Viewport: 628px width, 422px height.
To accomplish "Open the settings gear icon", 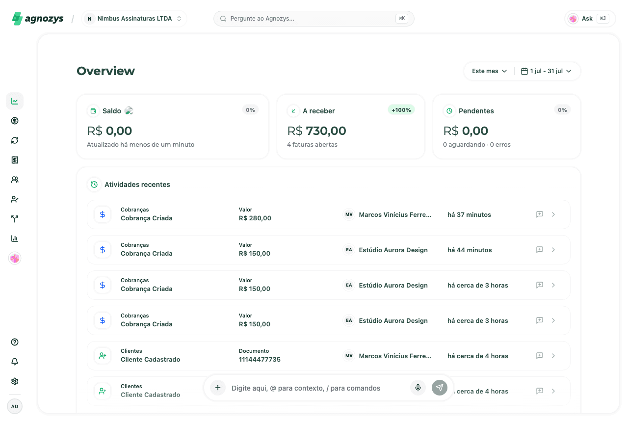I will (15, 381).
